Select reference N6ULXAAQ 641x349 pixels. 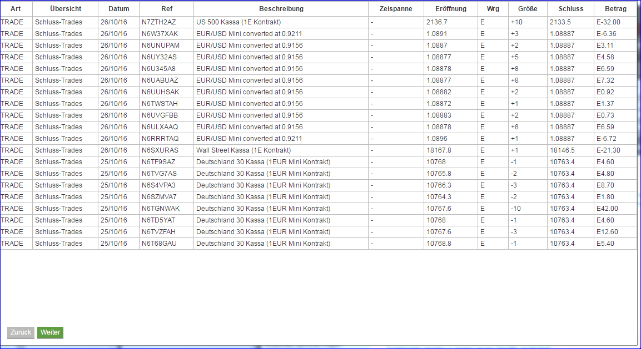[160, 127]
